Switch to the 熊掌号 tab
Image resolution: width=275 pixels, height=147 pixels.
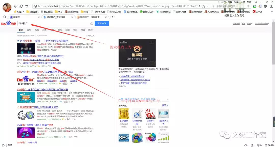tap(24, 17)
